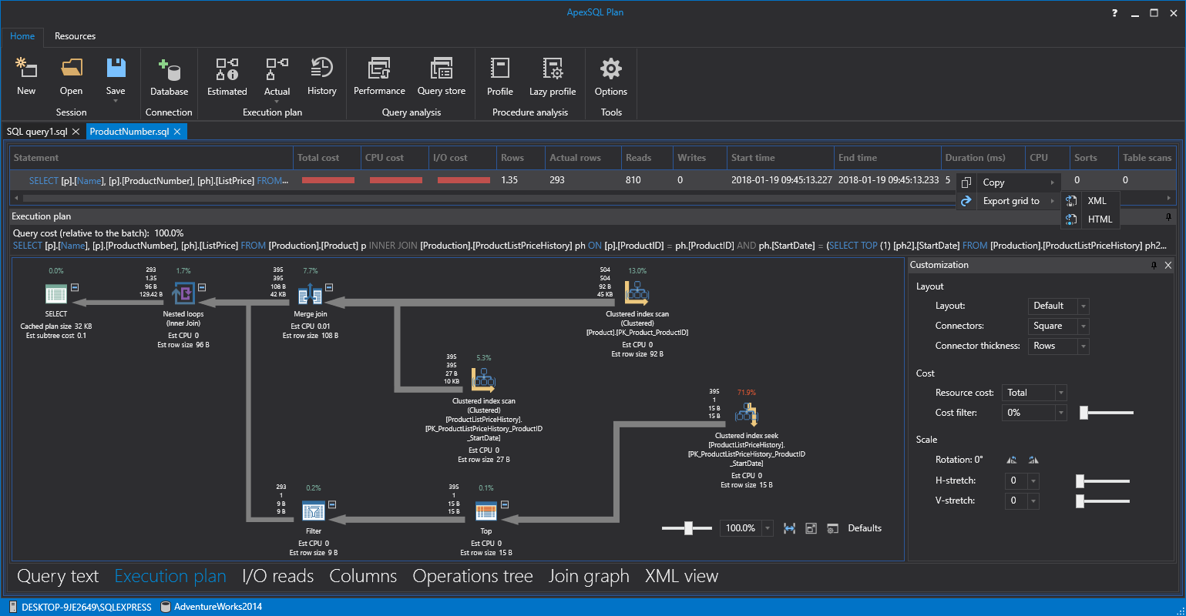Expand the Connectors dropdown
This screenshot has width=1186, height=616.
point(1059,326)
